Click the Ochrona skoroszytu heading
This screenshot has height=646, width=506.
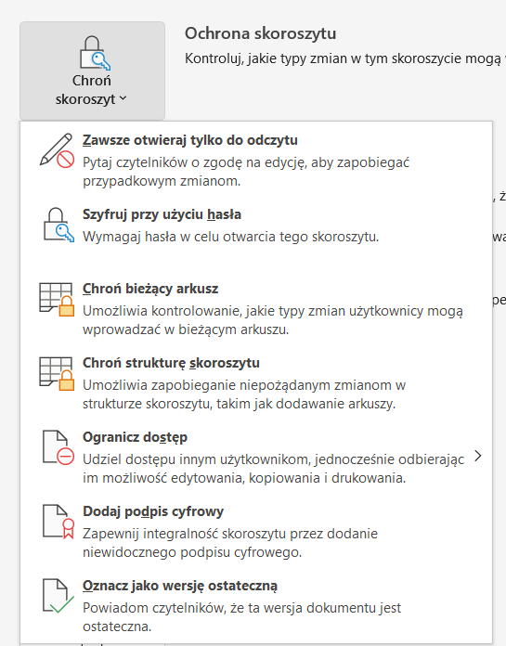click(260, 33)
